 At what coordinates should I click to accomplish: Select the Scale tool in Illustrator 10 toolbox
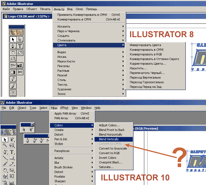pos(12,170)
